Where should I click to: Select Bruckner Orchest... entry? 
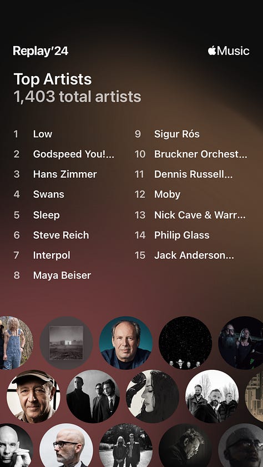(200, 154)
